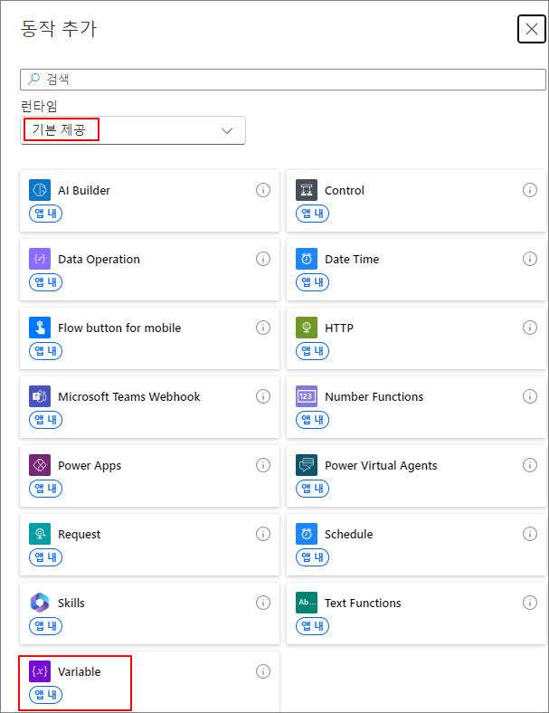View info for Power Virtual Agents

coord(530,465)
